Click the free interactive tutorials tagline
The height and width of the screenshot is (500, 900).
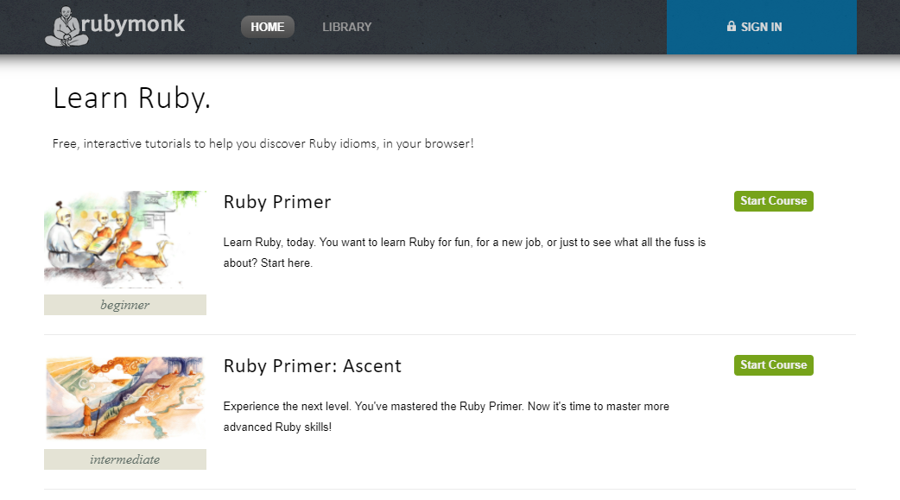click(263, 143)
